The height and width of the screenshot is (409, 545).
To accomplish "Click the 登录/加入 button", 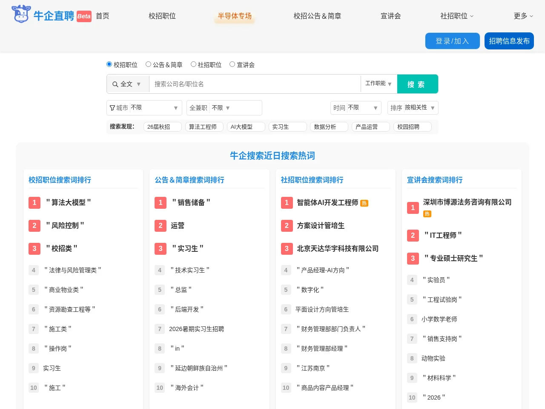I will pyautogui.click(x=453, y=41).
